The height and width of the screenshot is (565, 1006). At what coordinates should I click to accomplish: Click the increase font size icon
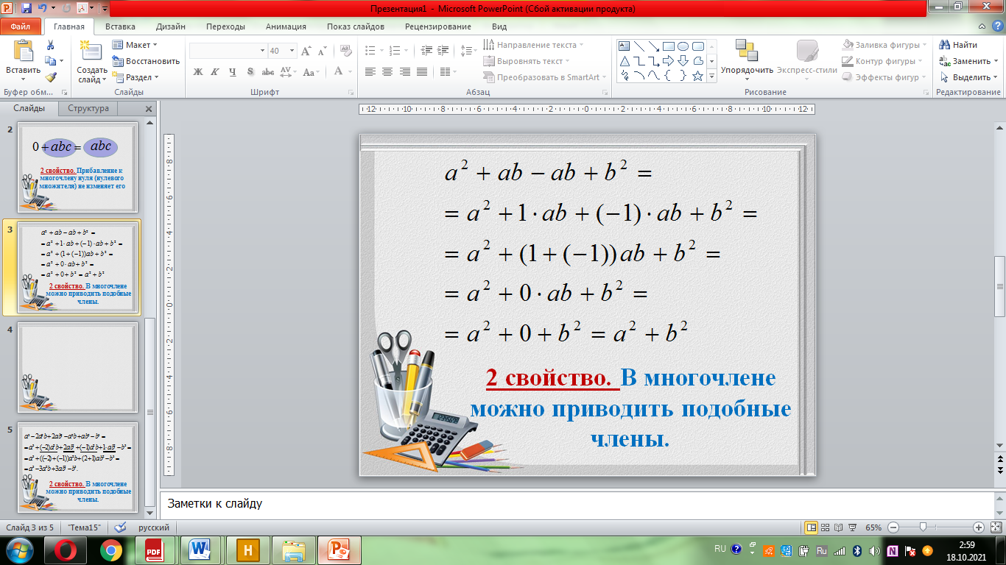coord(306,51)
